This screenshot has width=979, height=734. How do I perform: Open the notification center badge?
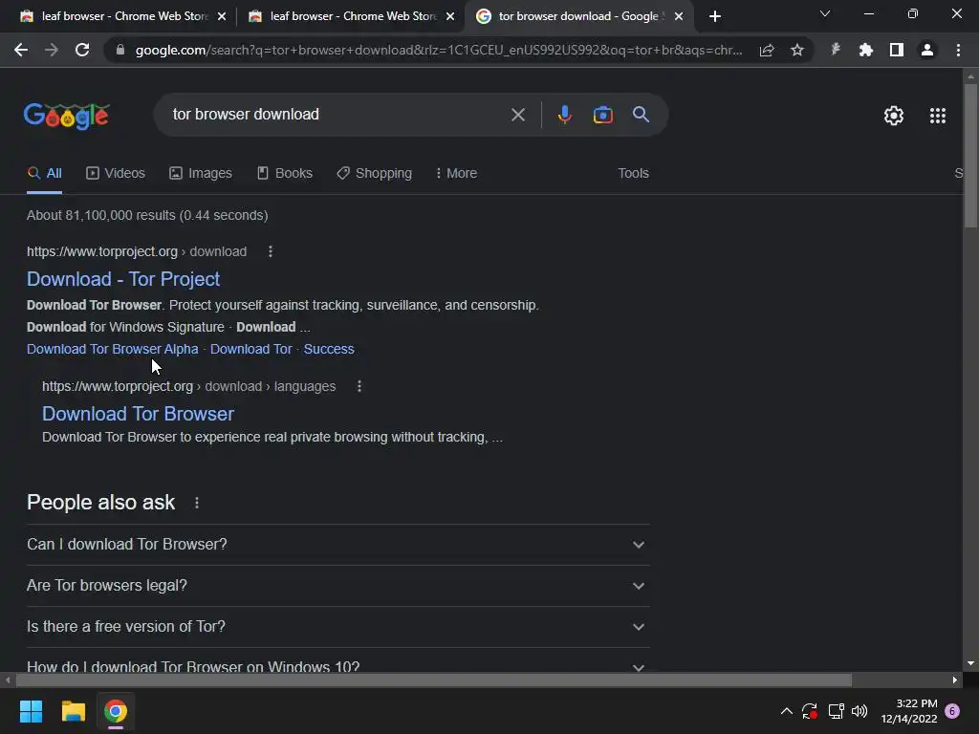(953, 711)
